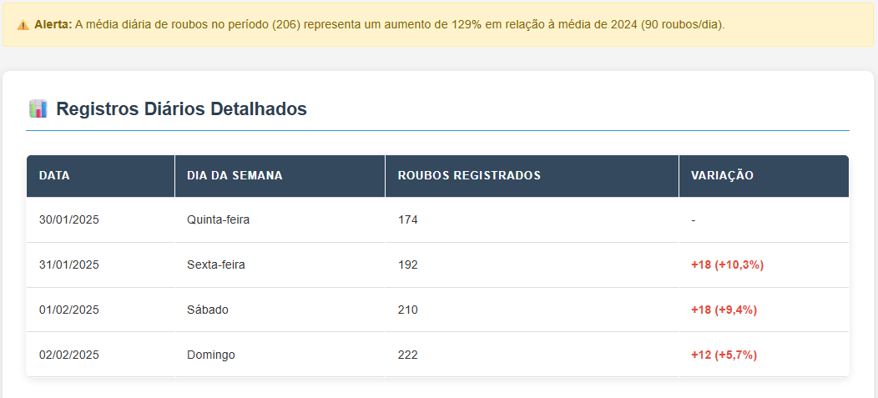Image resolution: width=878 pixels, height=398 pixels.
Task: Click the Sábado weekday cell
Action: pos(208,310)
